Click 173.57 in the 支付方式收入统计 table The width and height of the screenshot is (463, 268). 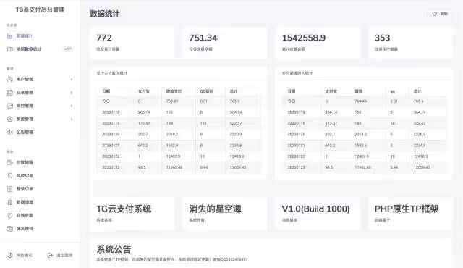click(x=144, y=123)
